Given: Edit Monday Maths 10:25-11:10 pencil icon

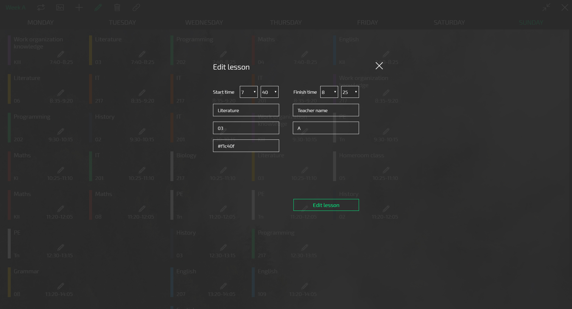Looking at the screenshot, I should click(x=61, y=170).
